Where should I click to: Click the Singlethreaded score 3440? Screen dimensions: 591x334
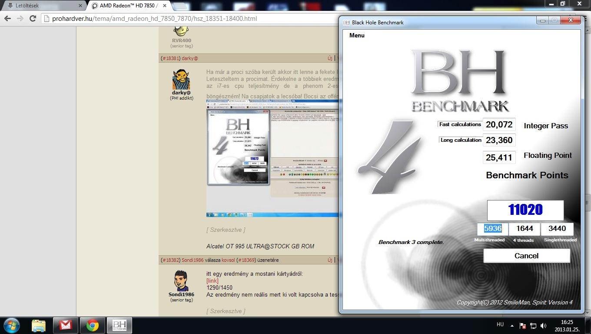[x=557, y=229]
